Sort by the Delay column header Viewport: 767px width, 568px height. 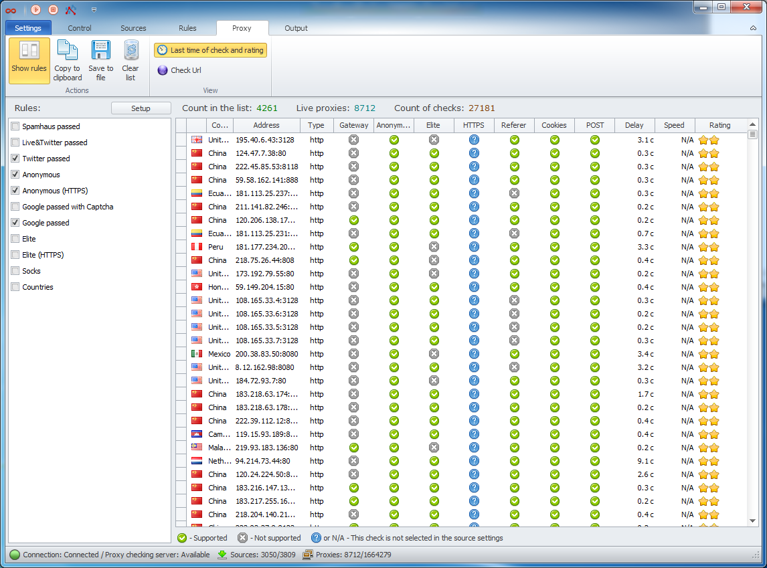[634, 126]
